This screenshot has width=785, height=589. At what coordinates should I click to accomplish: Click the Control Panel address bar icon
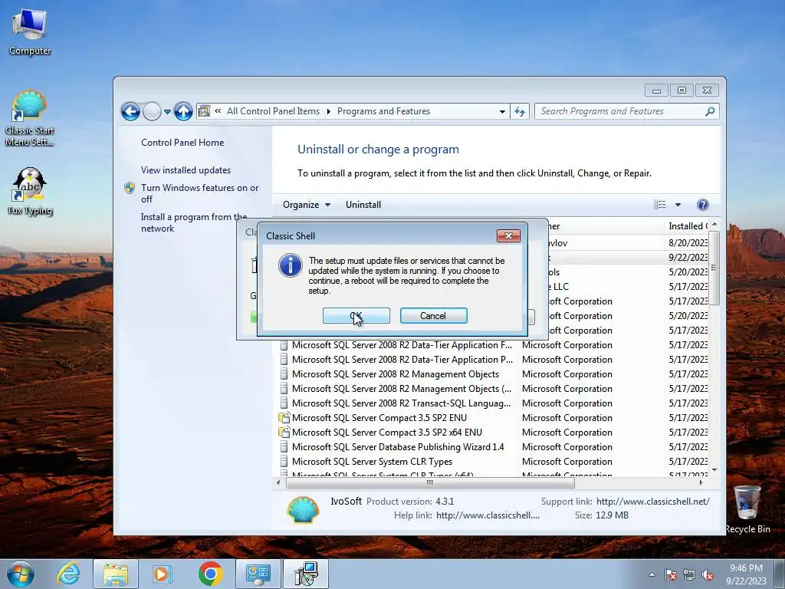tap(204, 111)
